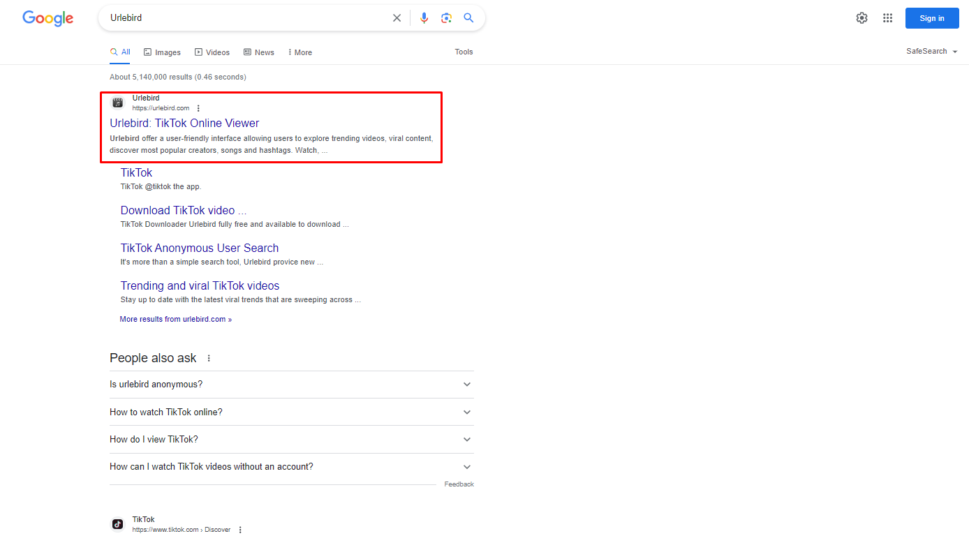Screen dimensions: 969x536
Task: Expand the SafeSearch dropdown
Action: click(931, 52)
